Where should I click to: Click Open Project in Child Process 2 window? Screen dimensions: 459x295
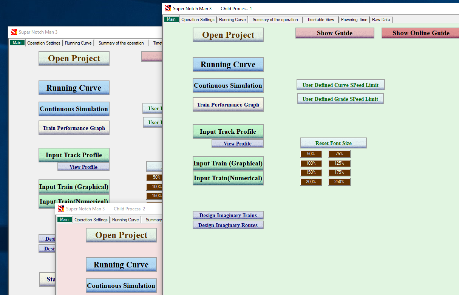click(x=121, y=235)
